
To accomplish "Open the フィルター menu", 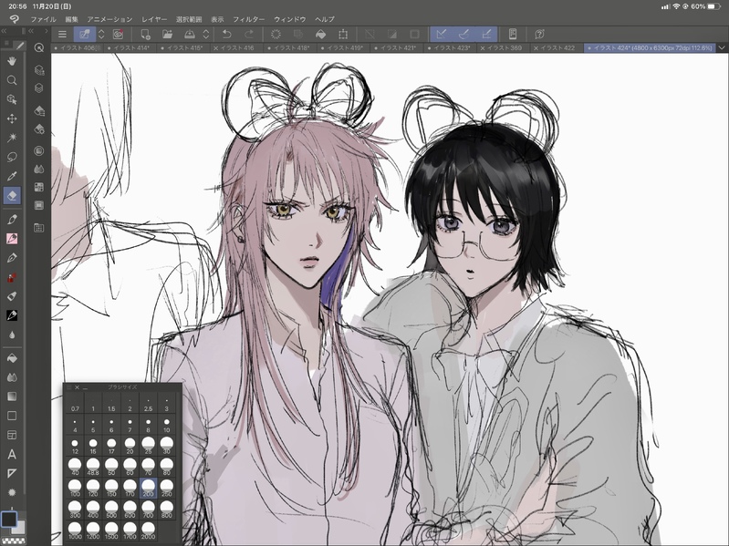I will 248,19.
